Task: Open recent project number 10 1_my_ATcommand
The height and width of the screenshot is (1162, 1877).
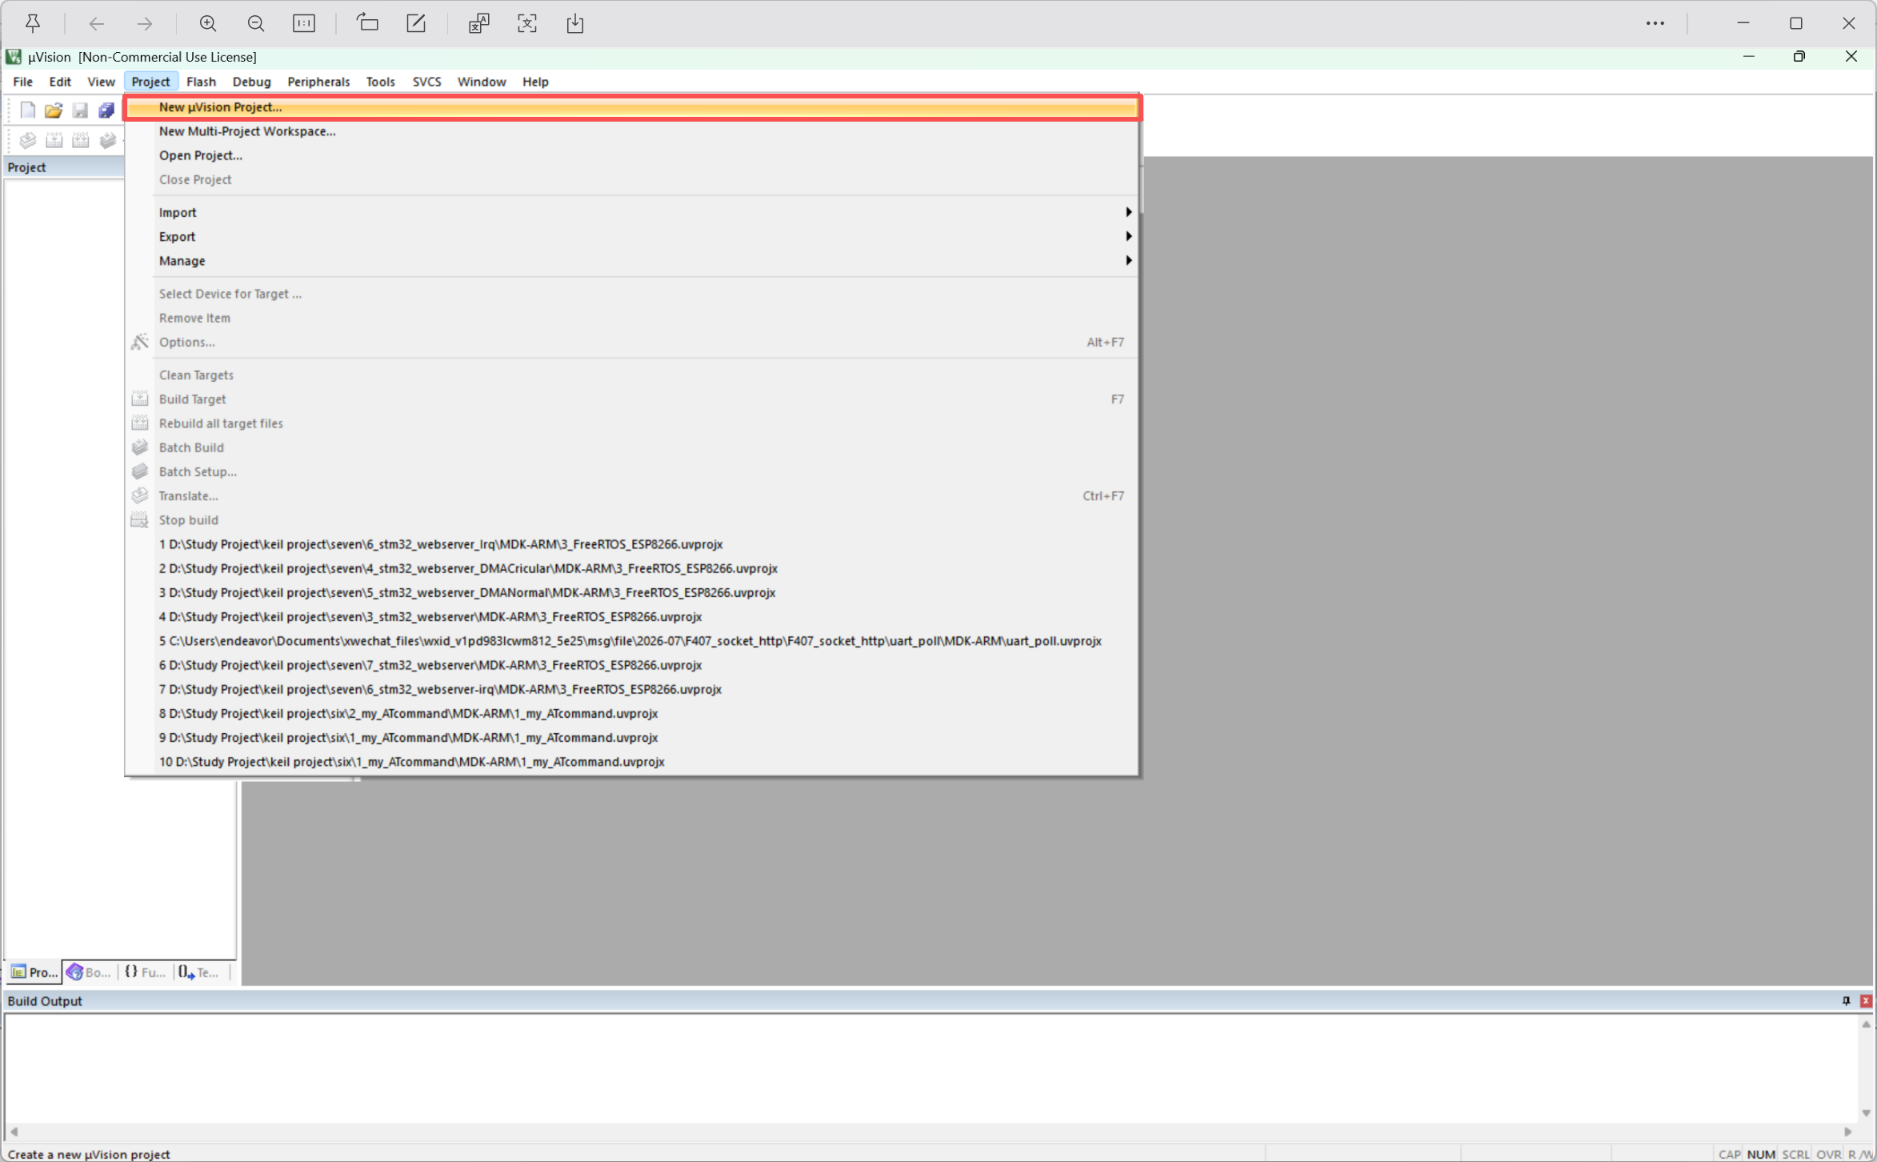Action: tap(632, 762)
